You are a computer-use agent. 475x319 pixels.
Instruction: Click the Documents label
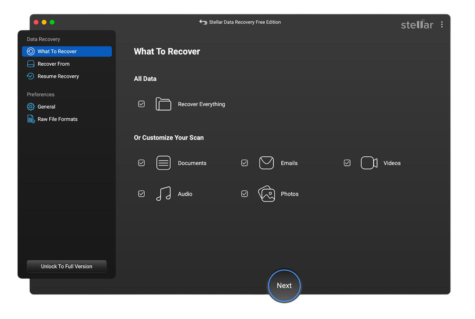point(192,163)
